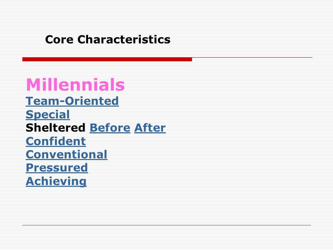Click the thick red bar under the title

(107, 59)
